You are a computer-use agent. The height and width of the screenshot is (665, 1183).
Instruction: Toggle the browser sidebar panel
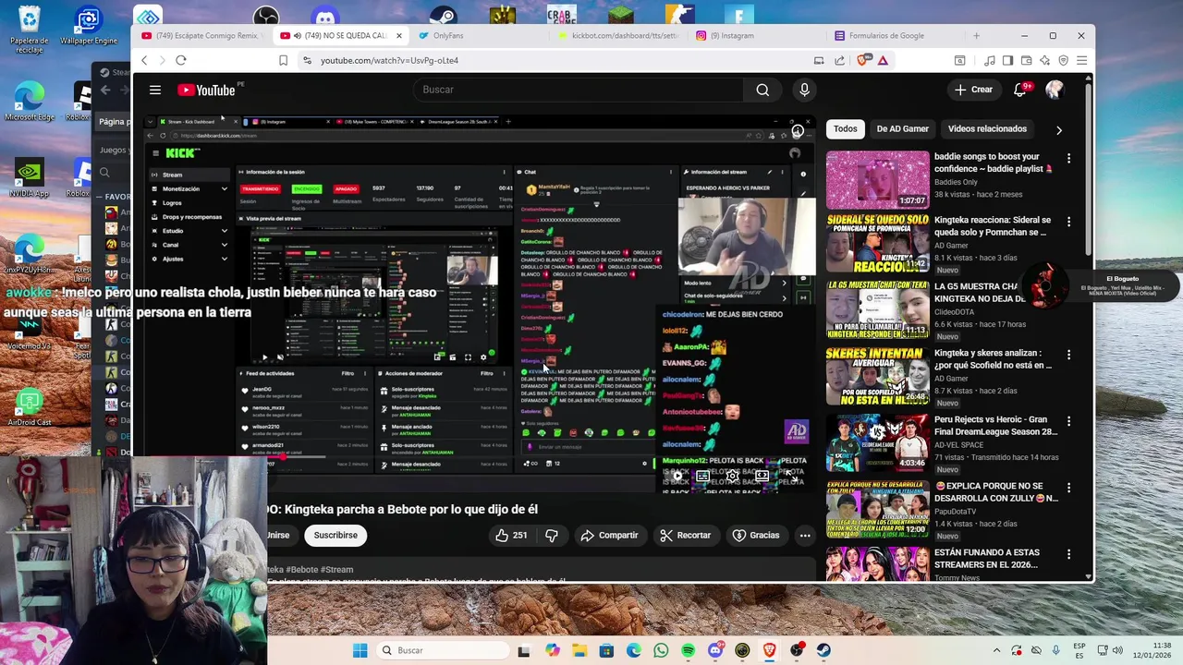pos(1008,60)
